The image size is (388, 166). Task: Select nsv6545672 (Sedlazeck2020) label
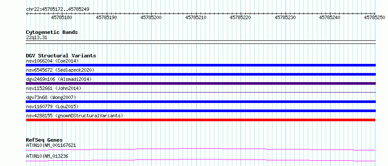[x=60, y=70]
